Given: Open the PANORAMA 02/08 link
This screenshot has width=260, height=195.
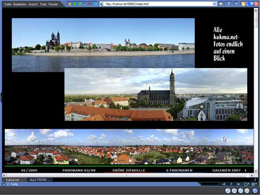Looking at the screenshot, I should pos(79,170).
